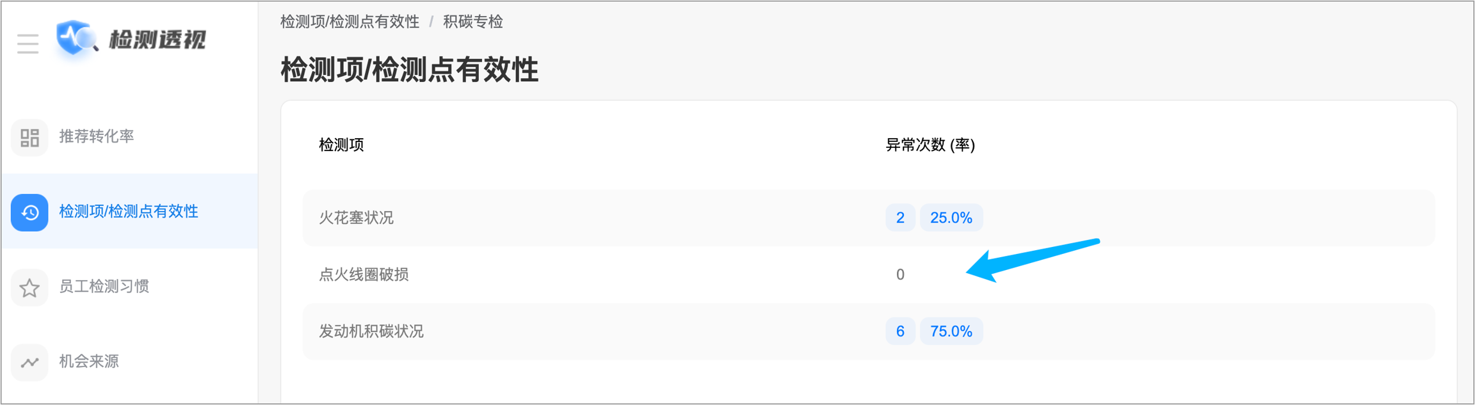Select the 火花塞状况 row label
Screen dimensions: 1475x405
[356, 218]
